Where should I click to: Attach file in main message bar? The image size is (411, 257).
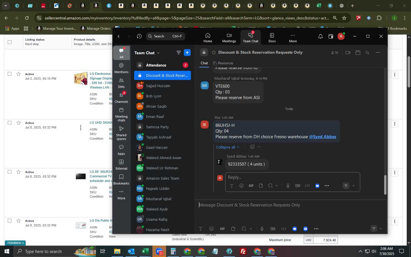click(x=233, y=229)
